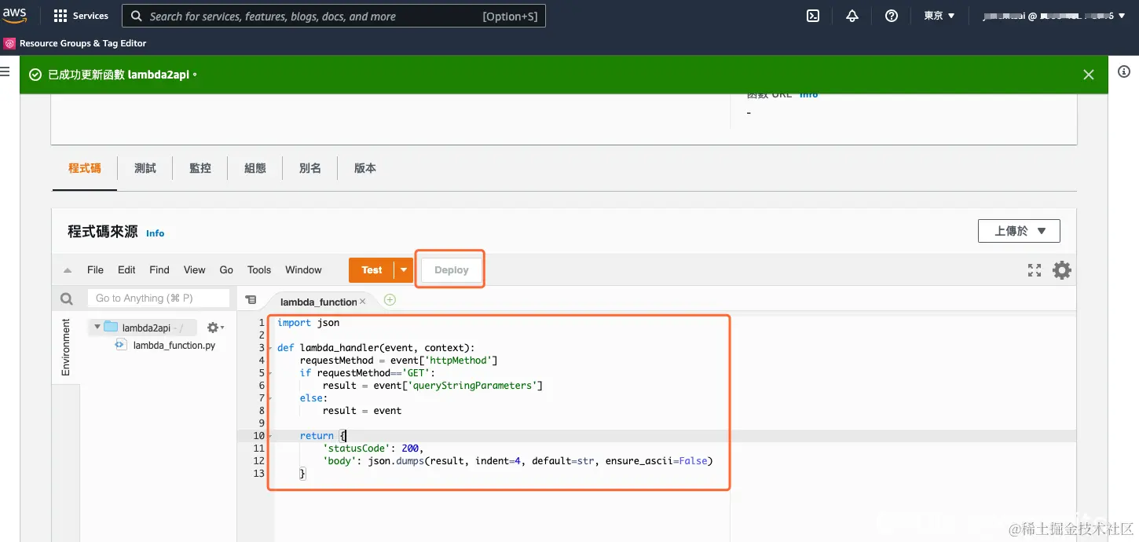Screen dimensions: 1139x542
Task: Open the environment tree gear menu
Action: pyautogui.click(x=215, y=328)
